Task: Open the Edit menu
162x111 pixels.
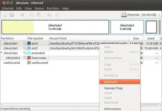Action: [x=19, y=8]
